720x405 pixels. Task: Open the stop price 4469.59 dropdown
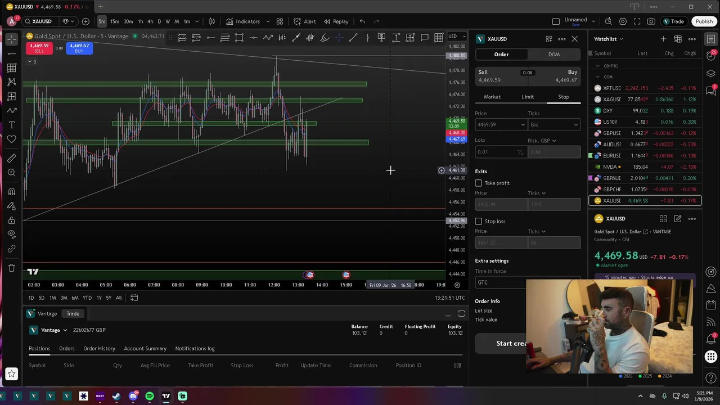tap(523, 124)
